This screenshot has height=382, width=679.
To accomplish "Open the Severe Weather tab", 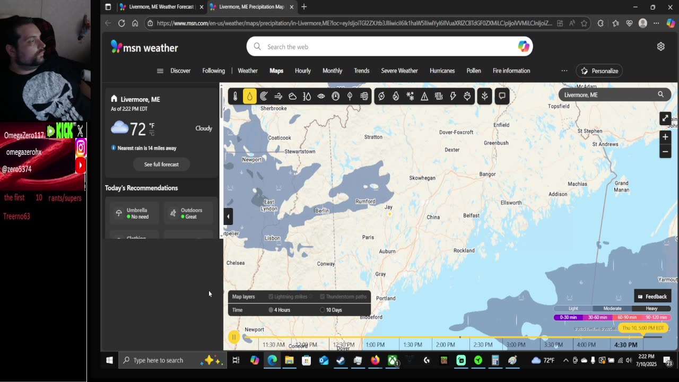I will tap(399, 71).
